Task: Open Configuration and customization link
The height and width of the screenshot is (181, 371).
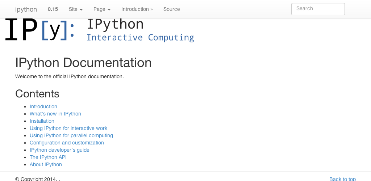Action: pos(67,143)
